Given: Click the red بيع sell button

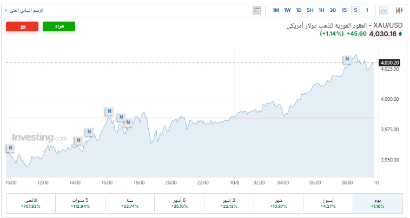Looking at the screenshot, I should coord(23,26).
